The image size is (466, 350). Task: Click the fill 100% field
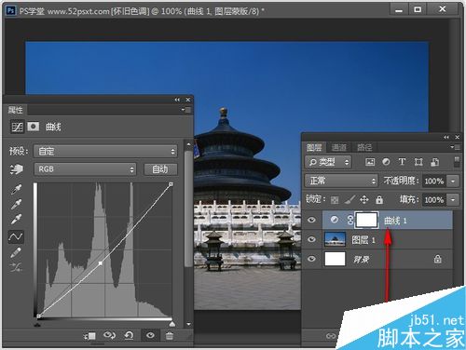434,200
